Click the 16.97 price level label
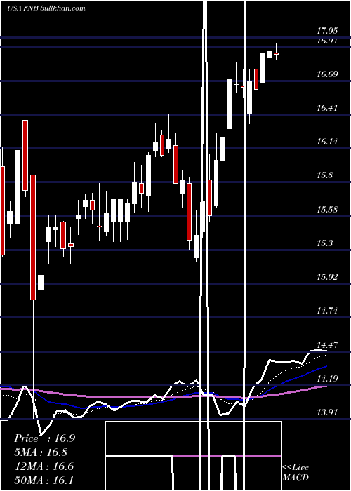Viewport: 351px width, 491px height. 327,40
